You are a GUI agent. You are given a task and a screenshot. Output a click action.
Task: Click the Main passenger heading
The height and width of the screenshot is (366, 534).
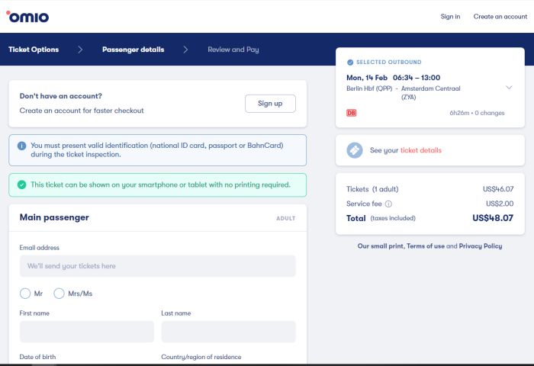(54, 217)
